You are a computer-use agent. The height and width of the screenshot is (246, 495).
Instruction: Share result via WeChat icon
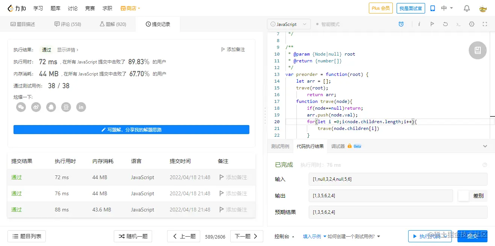tap(21, 107)
